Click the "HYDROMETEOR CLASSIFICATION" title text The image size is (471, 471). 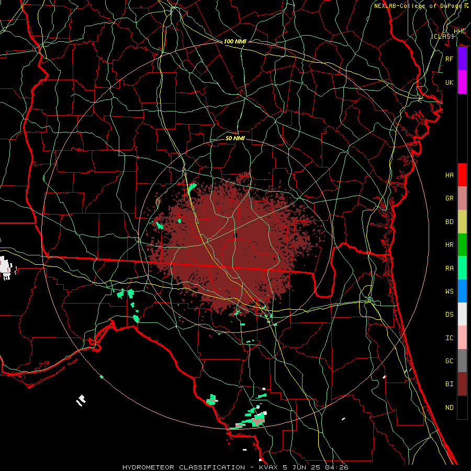point(184,467)
